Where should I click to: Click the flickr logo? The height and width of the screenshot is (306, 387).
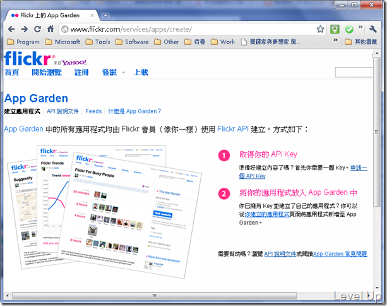pos(29,59)
